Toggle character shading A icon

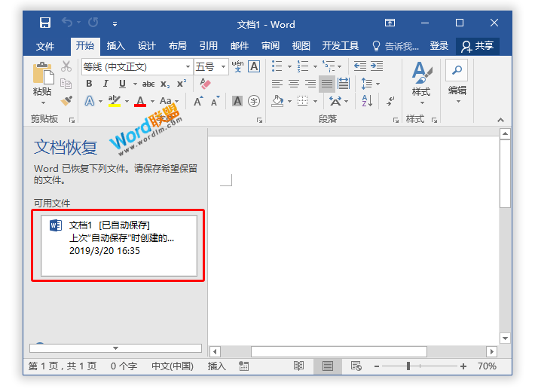tap(237, 101)
